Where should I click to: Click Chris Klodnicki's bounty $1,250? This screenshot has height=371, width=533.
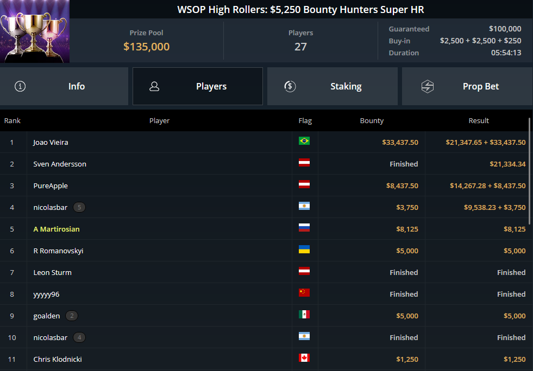[x=407, y=359]
